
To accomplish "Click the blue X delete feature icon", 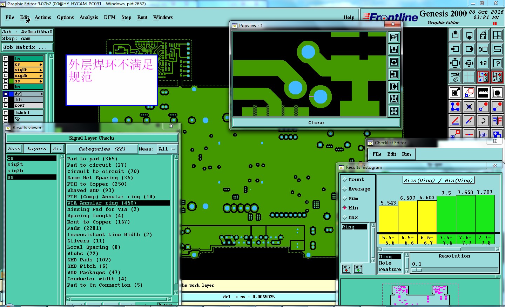I will (x=469, y=107).
